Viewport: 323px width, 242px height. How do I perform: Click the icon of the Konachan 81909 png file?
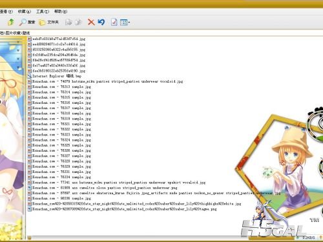30,188
